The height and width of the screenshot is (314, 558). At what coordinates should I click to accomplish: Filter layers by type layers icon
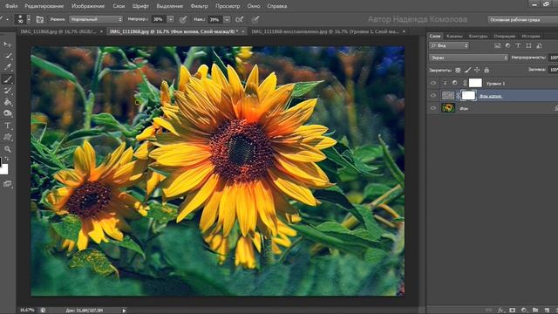point(518,45)
